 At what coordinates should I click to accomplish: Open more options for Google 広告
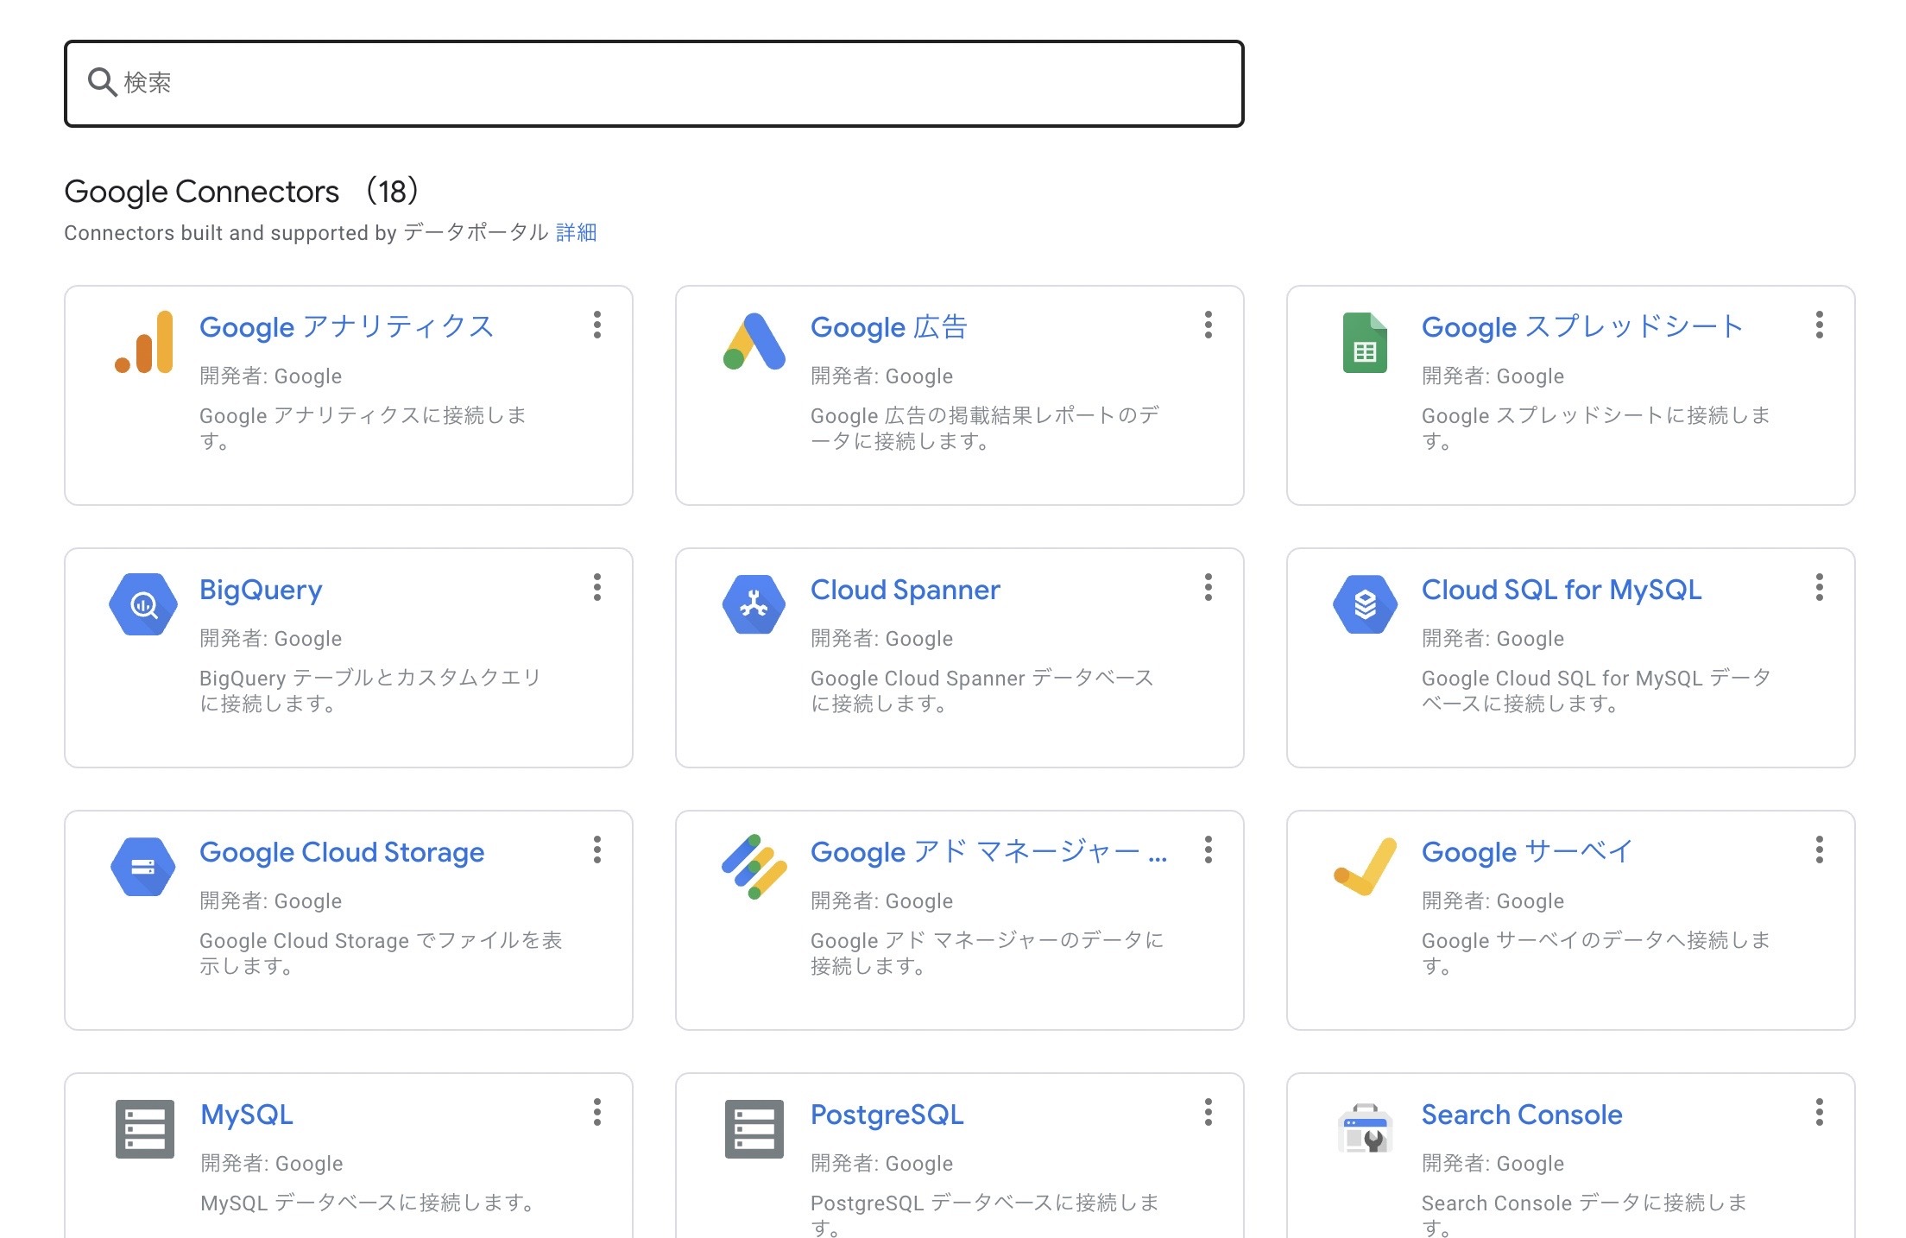pyautogui.click(x=1208, y=325)
